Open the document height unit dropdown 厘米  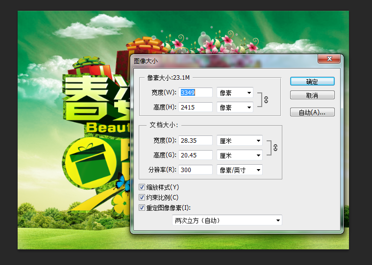[240, 155]
